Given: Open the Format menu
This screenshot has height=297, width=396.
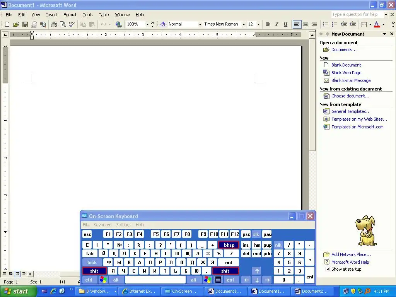Looking at the screenshot, I should 70,15.
